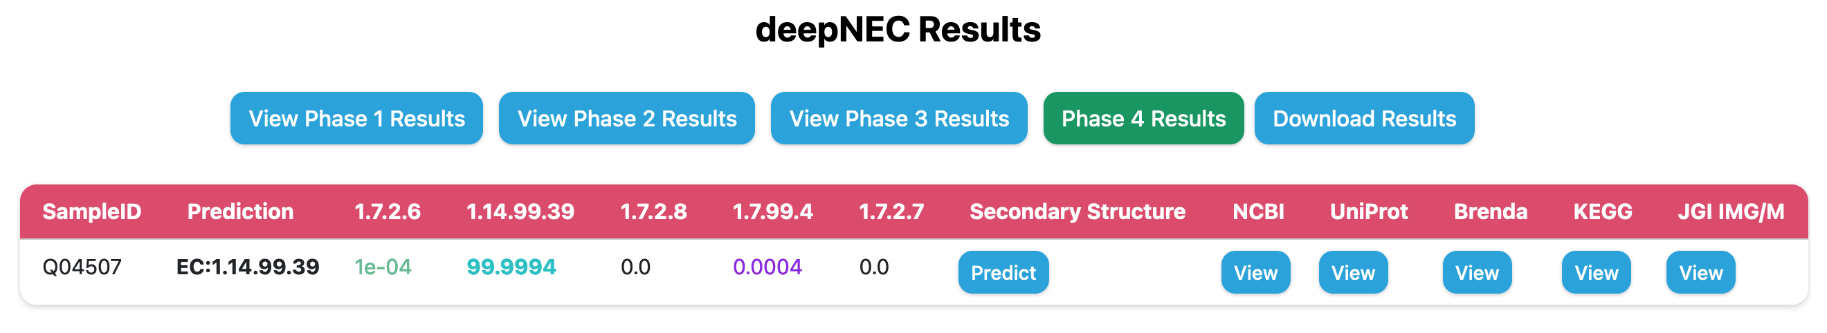The image size is (1827, 333).
Task: Click the Secondary Structure column header
Action: pos(1078,211)
